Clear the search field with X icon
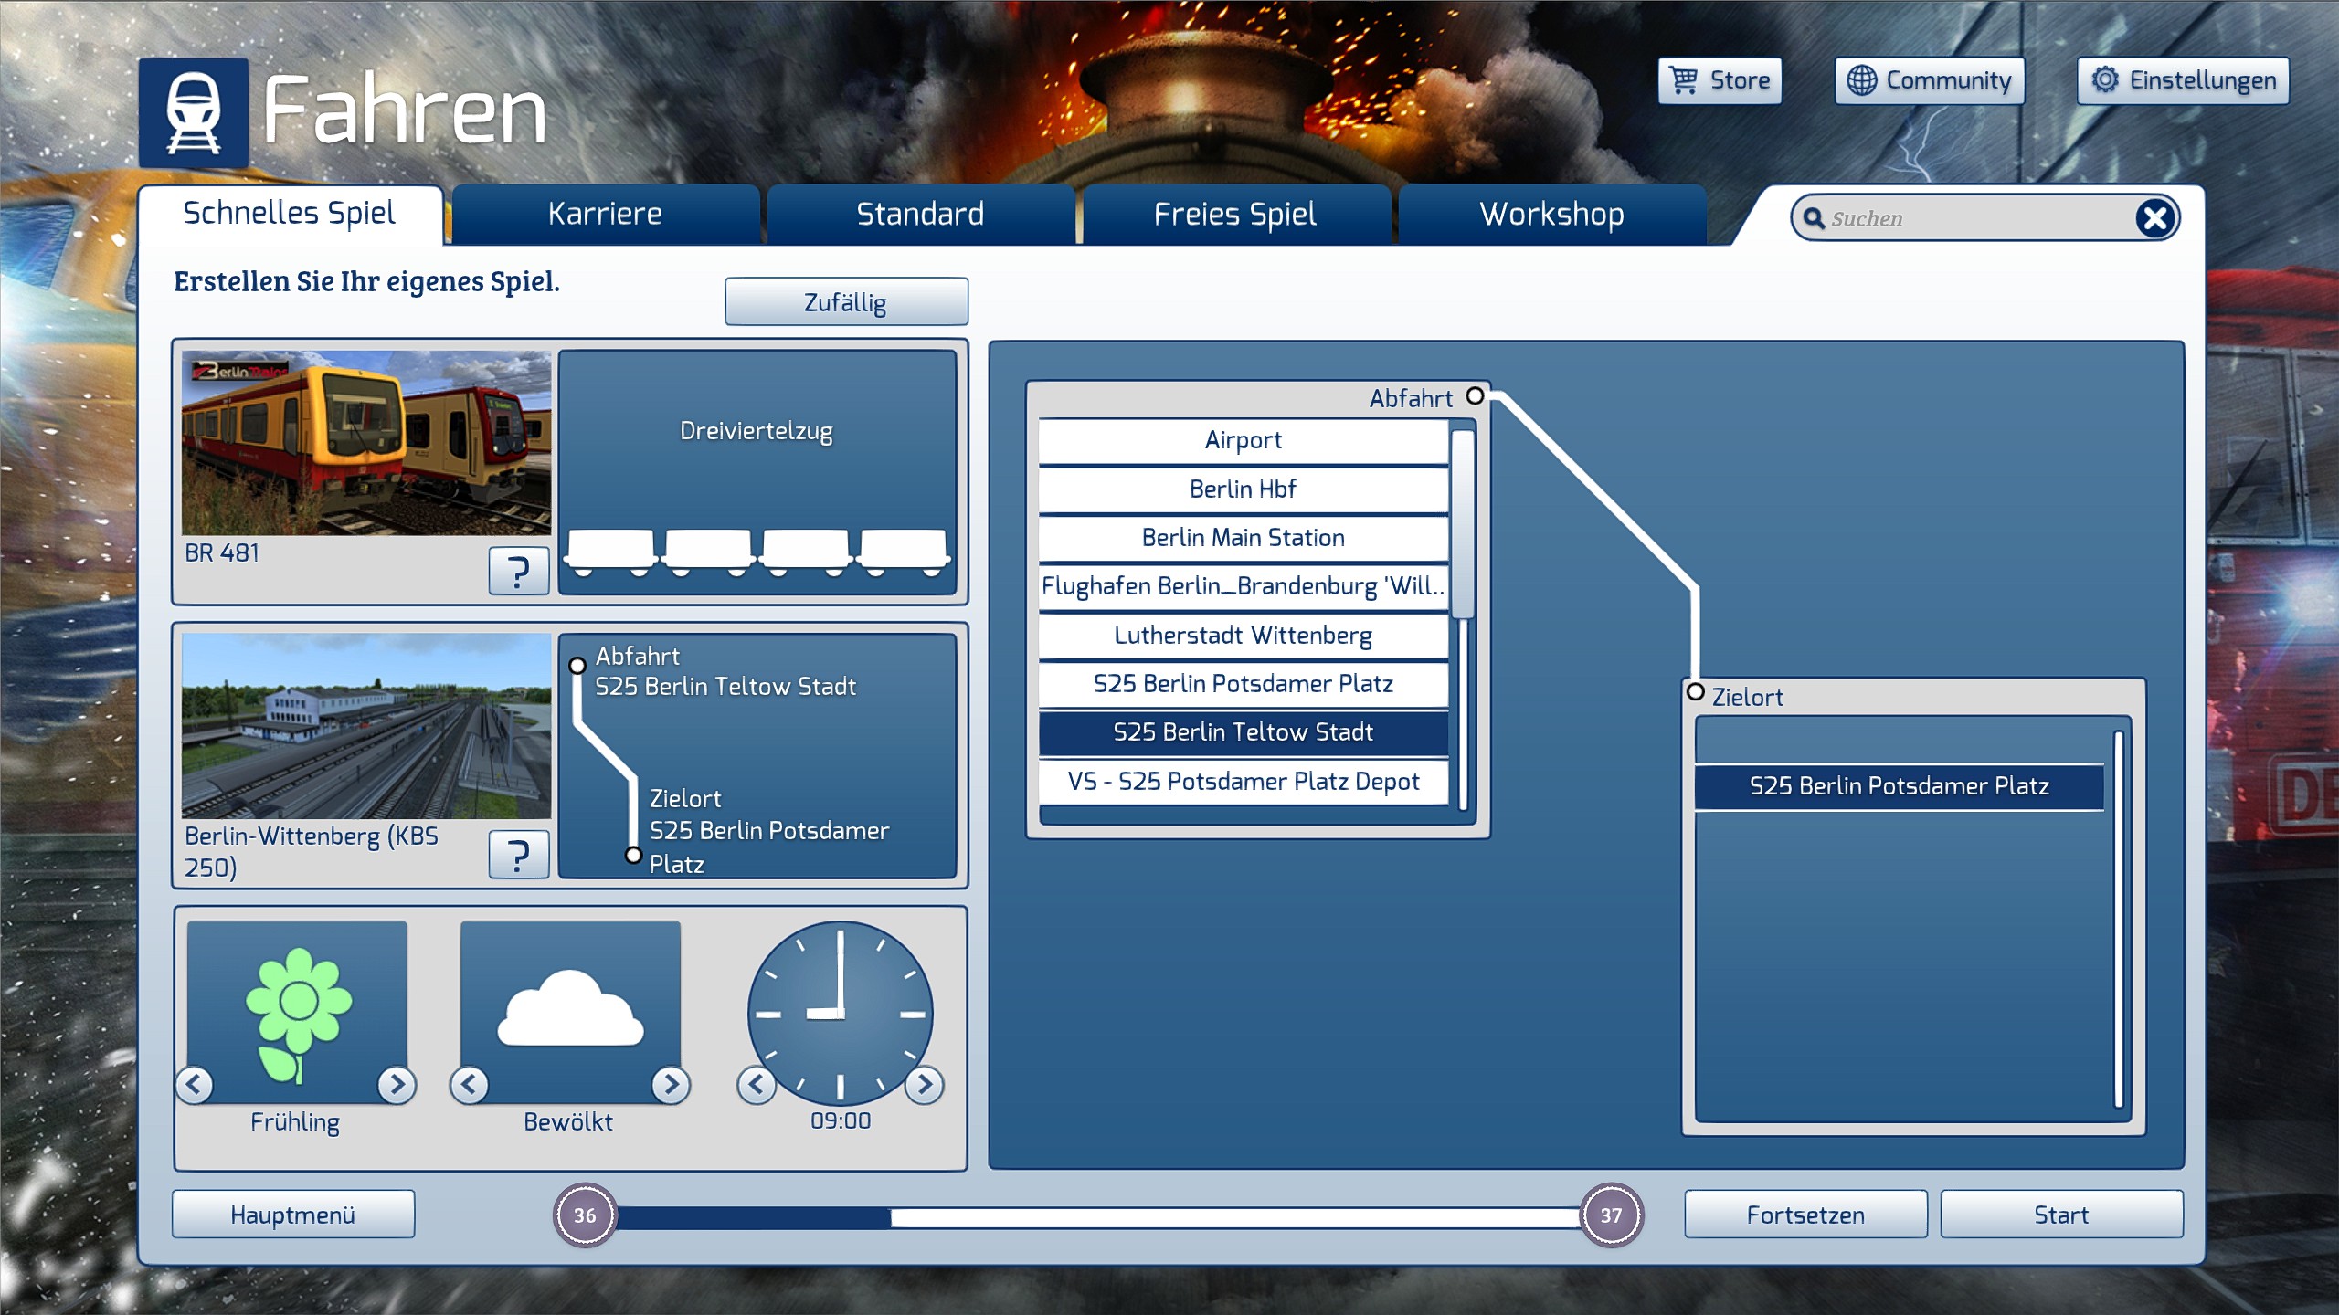The image size is (2339, 1315). pos(2154,218)
